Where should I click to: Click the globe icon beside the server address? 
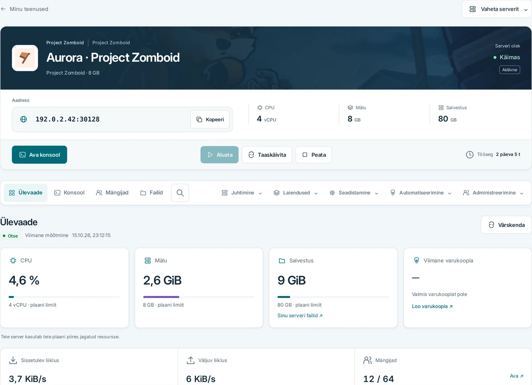[24, 119]
